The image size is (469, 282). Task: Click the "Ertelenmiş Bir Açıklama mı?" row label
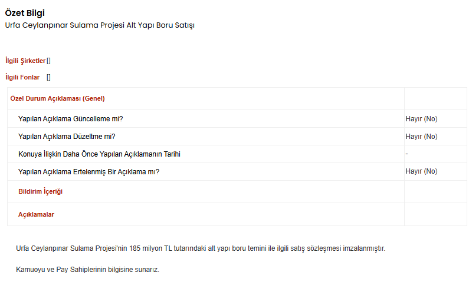tap(88, 171)
